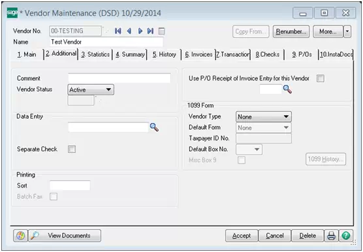Go to first vendor record arrow

[x=118, y=31]
